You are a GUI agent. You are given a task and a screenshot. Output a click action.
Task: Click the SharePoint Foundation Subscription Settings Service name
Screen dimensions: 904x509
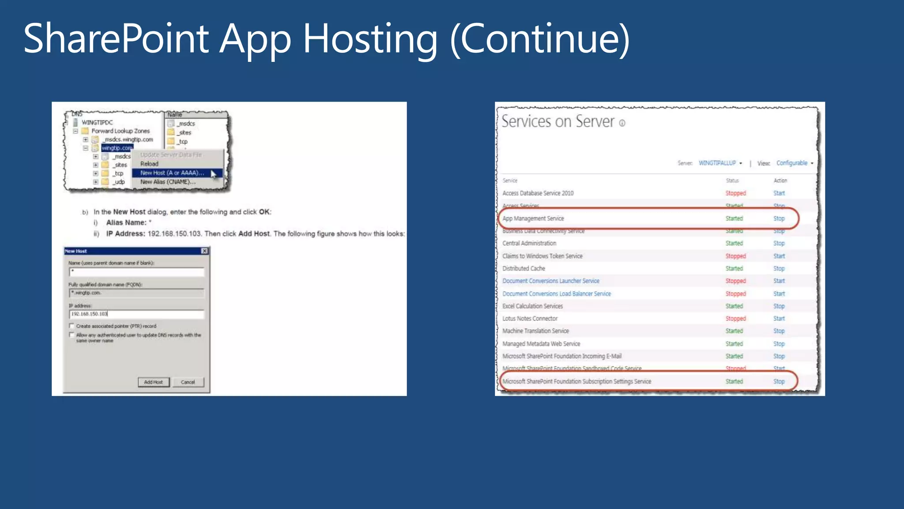tap(577, 381)
